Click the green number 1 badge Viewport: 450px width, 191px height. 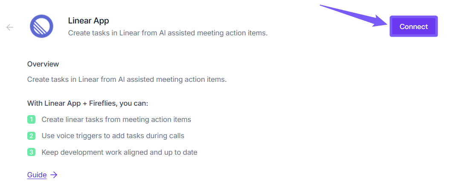point(31,119)
